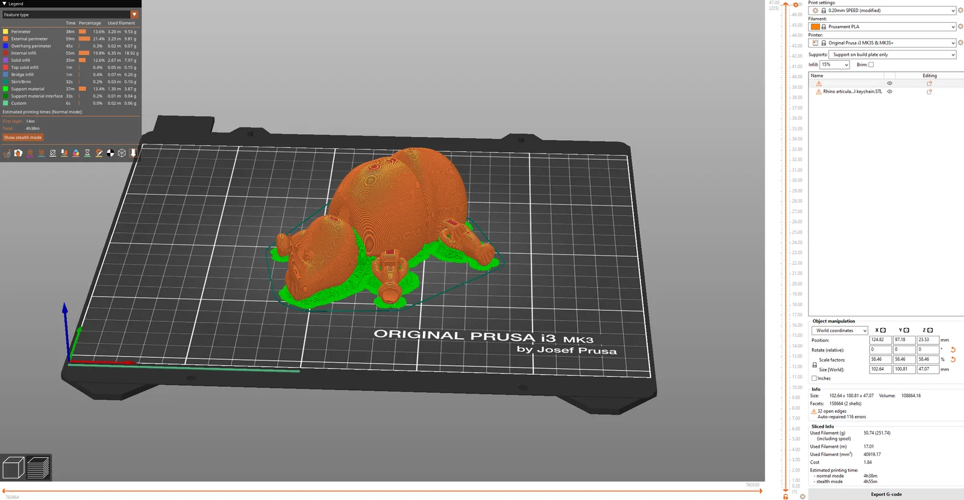This screenshot has height=500, width=964.
Task: Open Supports dropdown
Action: coord(892,54)
